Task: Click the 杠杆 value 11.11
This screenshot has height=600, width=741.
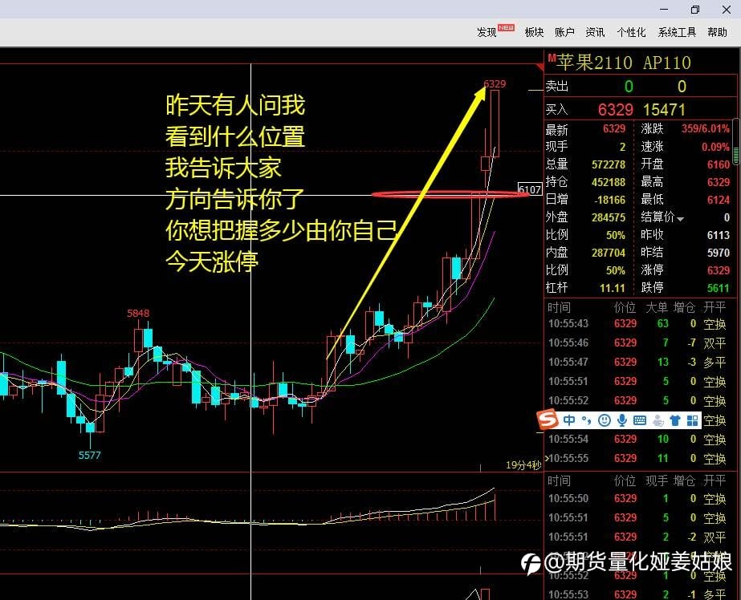Action: point(612,288)
